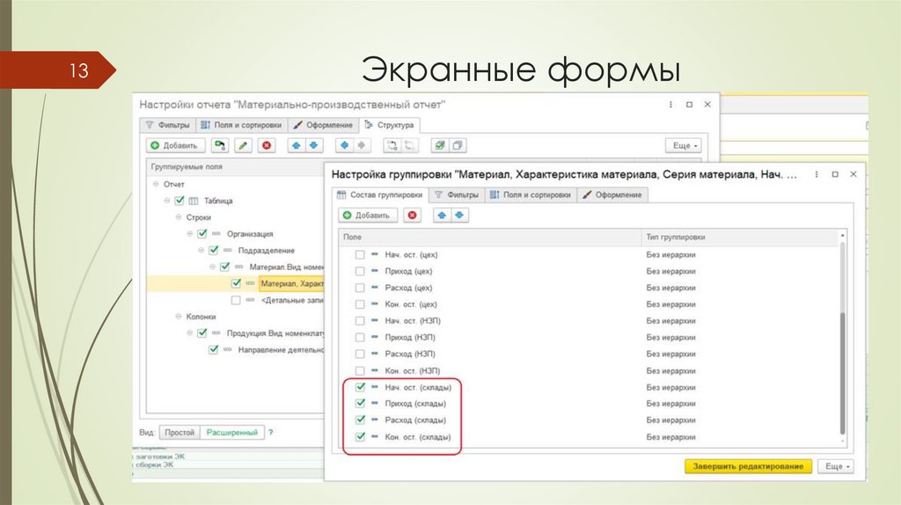The width and height of the screenshot is (901, 505).
Task: Open three-dots menu of report settings window
Action: 670,105
